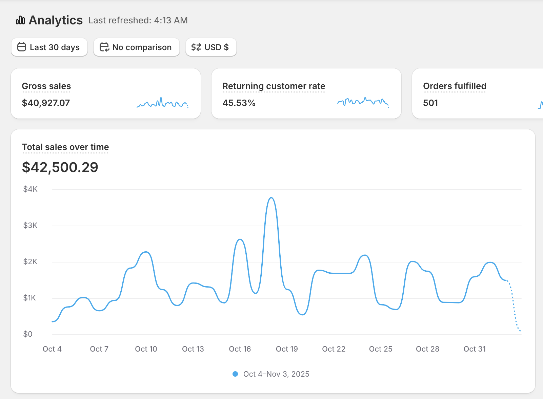543x399 pixels.
Task: Click the Oct 4 axis label
Action: click(52, 349)
